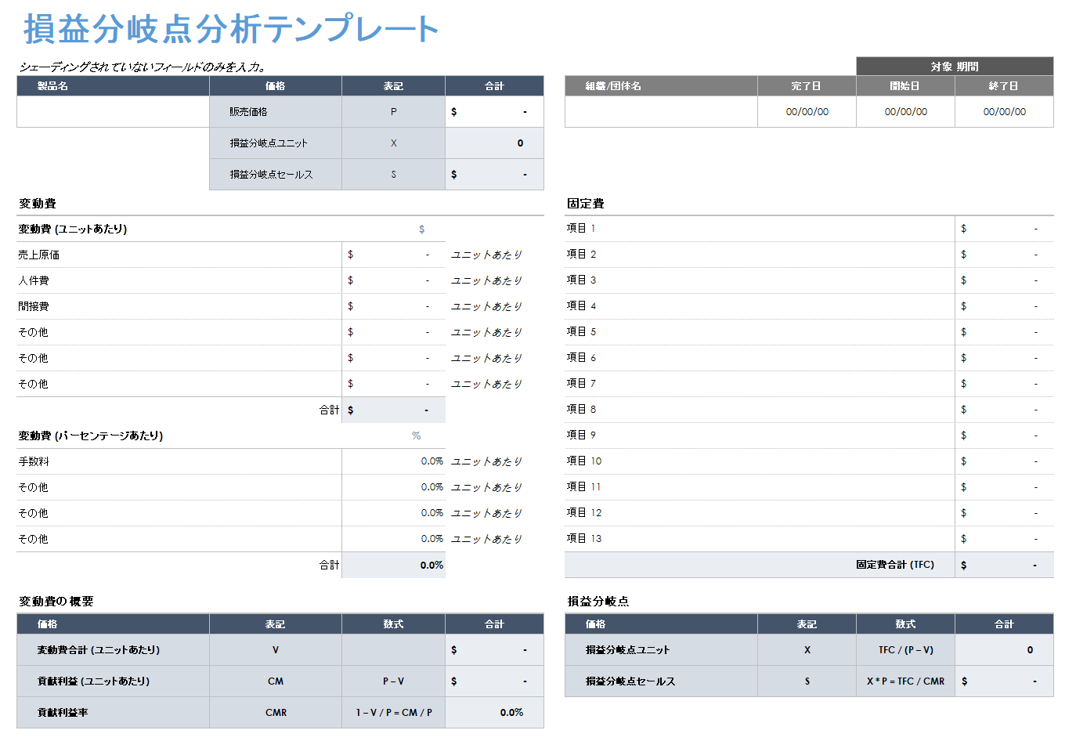Click the 1 – V / P = CM / P formula
1076x741 pixels.
(394, 713)
